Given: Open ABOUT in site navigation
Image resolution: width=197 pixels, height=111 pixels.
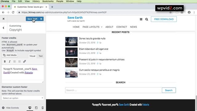Looking at the screenshot, I should tap(109, 27).
